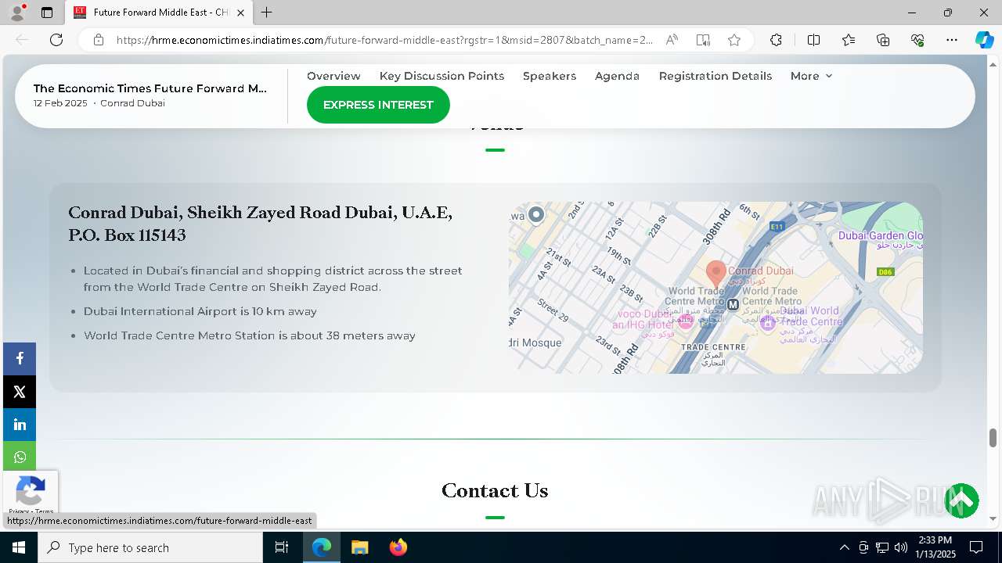Click the Metro Station distance line
The height and width of the screenshot is (563, 1002).
[x=250, y=335]
